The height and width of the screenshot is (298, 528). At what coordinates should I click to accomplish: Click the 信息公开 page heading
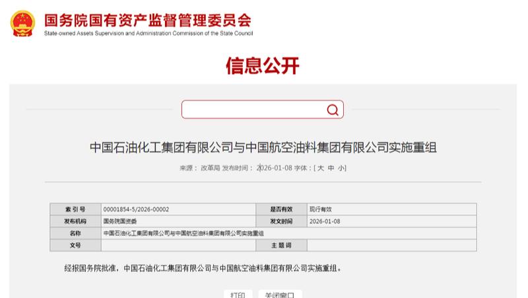click(x=263, y=66)
